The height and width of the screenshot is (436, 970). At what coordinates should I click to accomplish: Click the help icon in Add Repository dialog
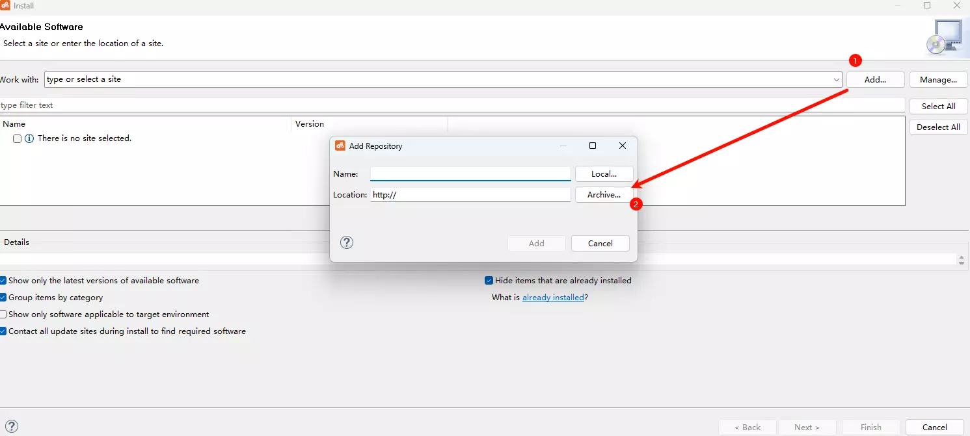347,242
